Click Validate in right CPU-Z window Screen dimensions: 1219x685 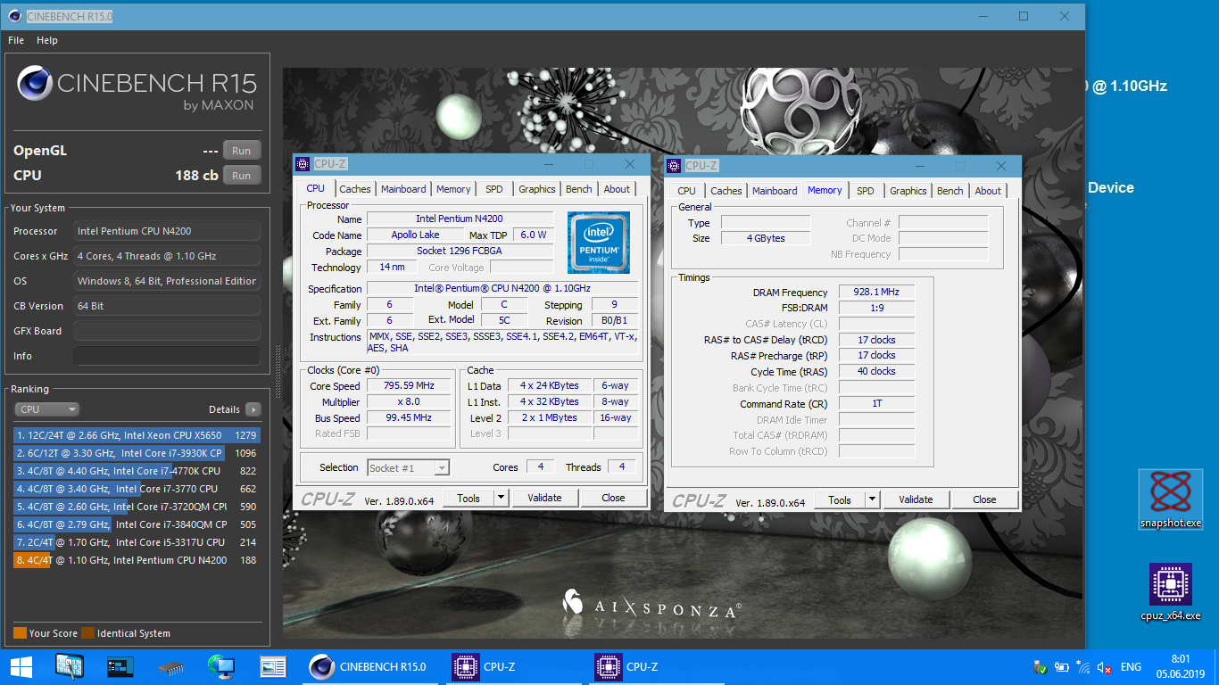tap(916, 500)
